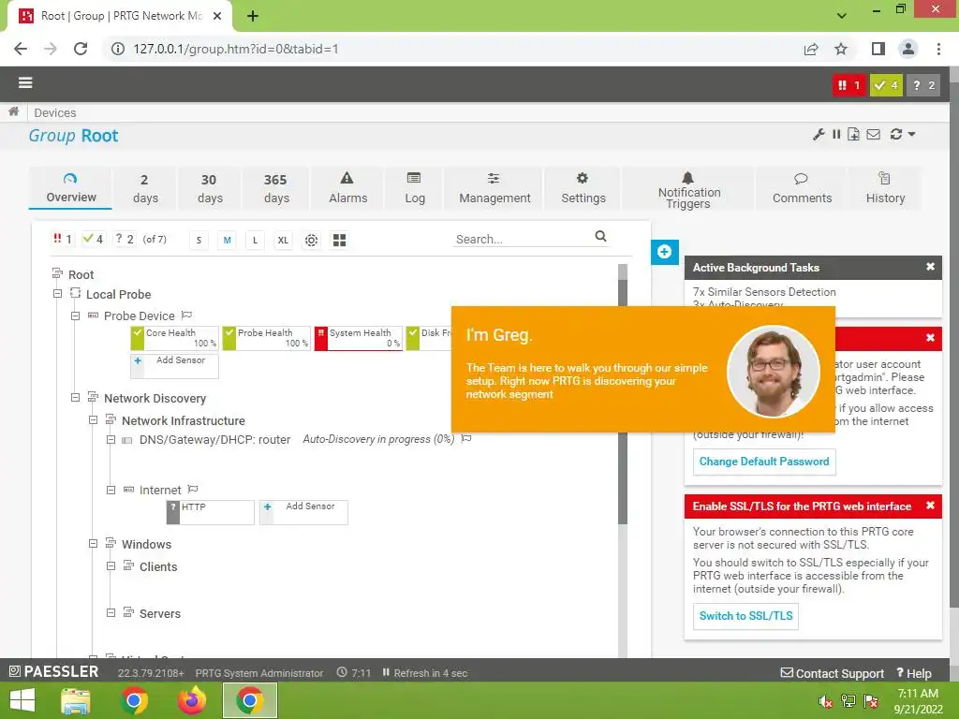Collapse the Windows group
Screen dimensions: 959x719
point(93,544)
